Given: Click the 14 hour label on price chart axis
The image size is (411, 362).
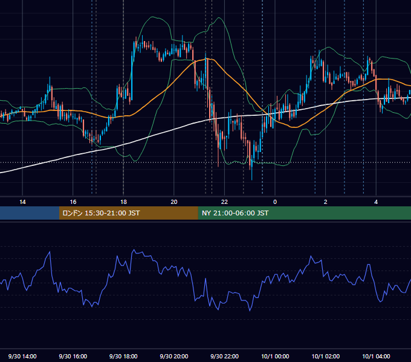Looking at the screenshot, I should tap(22, 202).
